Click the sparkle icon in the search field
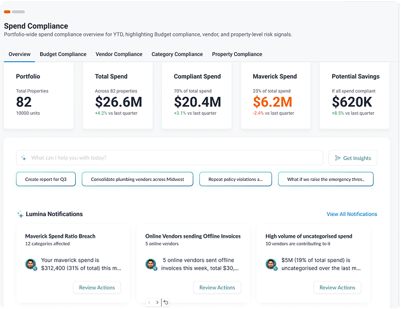 (x=24, y=158)
